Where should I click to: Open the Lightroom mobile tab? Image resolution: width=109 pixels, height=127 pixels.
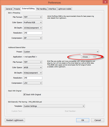coord(65,9)
